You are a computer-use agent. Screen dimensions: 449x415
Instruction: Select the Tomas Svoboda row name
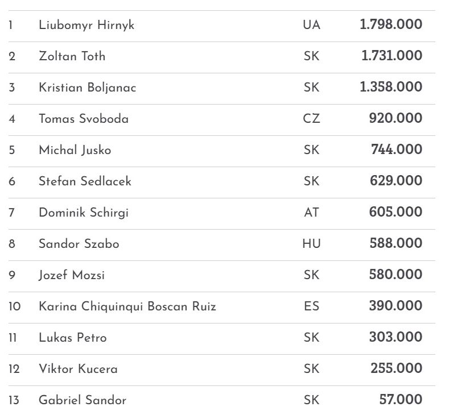point(84,119)
